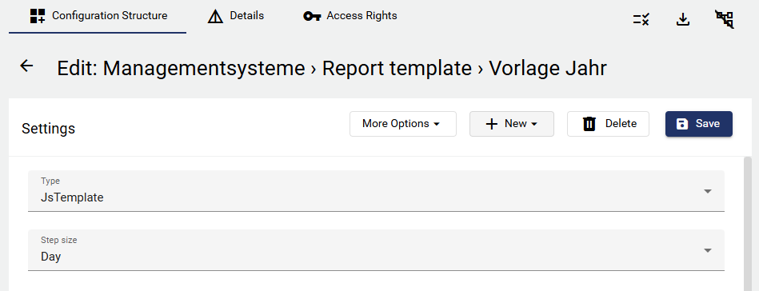Expand the New dropdown caret
This screenshot has height=291, width=759.
pyautogui.click(x=534, y=124)
